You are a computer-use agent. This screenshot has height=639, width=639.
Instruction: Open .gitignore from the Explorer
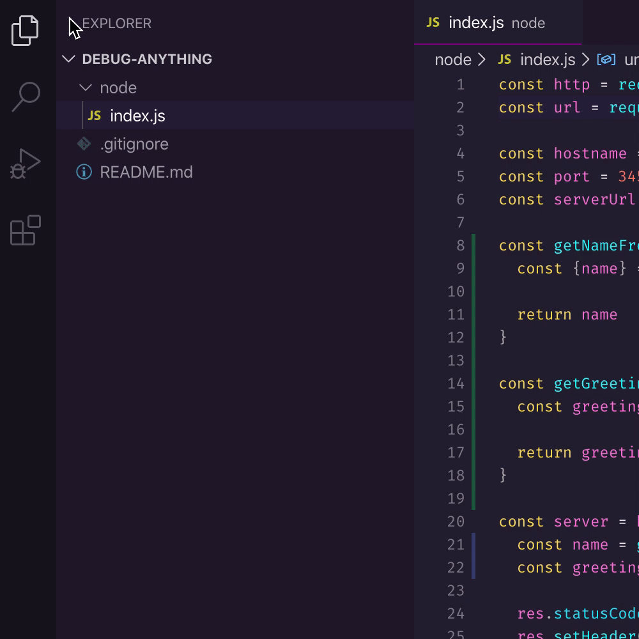coord(135,144)
